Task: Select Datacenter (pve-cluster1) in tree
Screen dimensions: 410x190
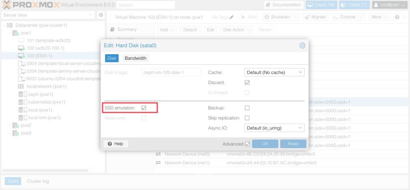Action: 41,25
